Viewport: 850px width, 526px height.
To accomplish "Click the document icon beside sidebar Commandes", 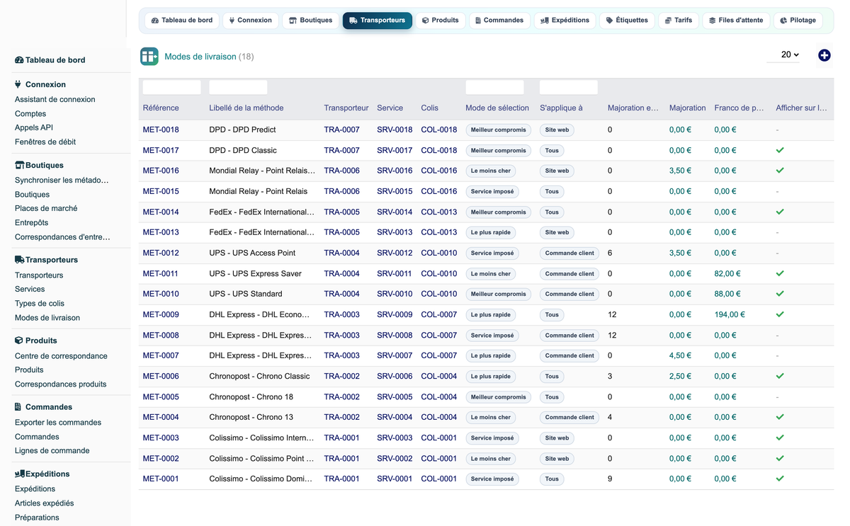I will (18, 407).
